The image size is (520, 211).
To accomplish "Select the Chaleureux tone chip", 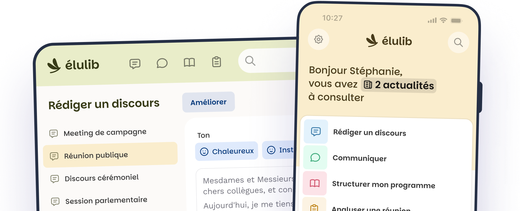I will pyautogui.click(x=227, y=151).
